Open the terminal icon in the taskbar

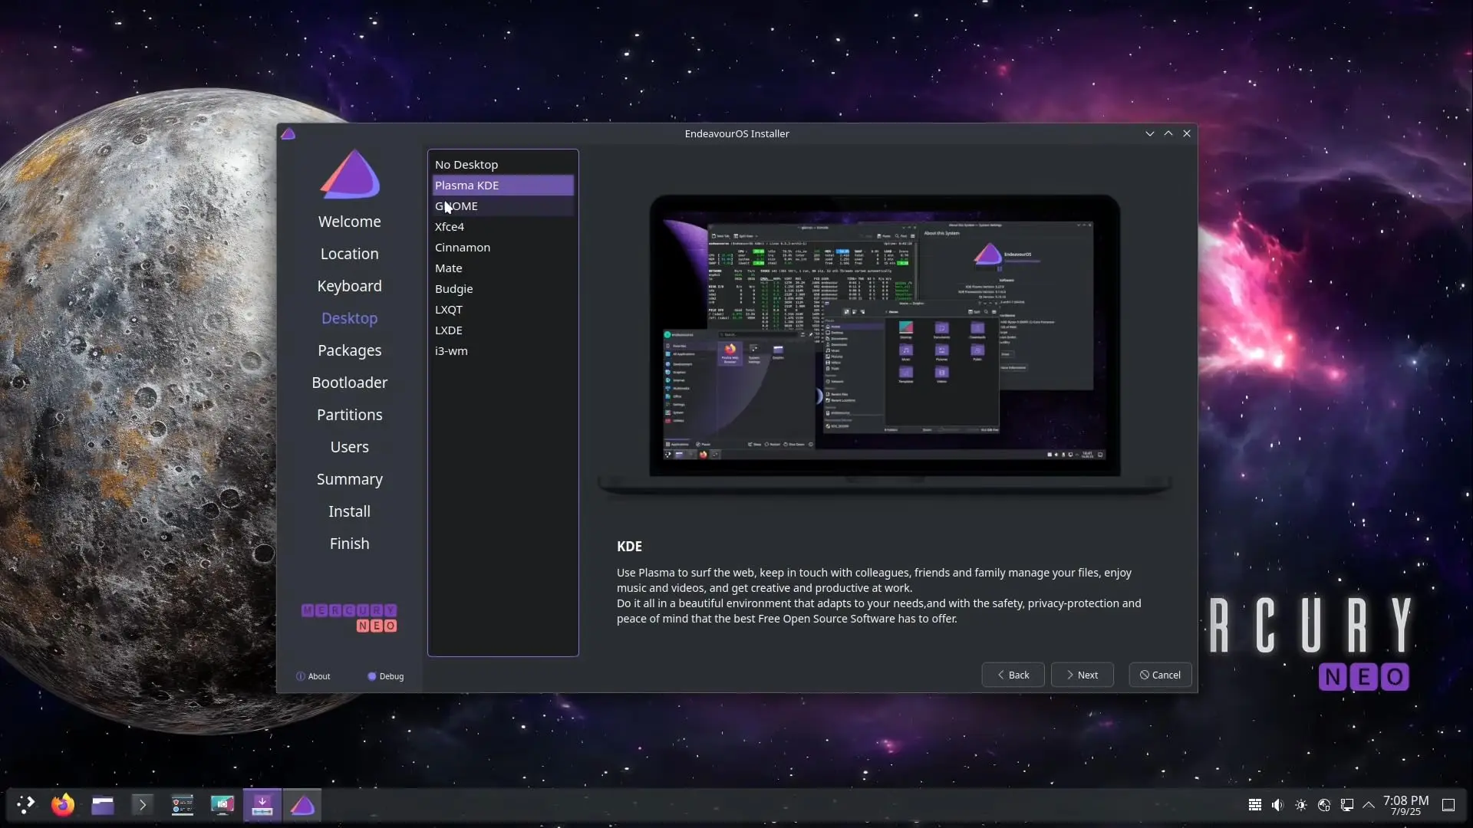click(x=142, y=805)
